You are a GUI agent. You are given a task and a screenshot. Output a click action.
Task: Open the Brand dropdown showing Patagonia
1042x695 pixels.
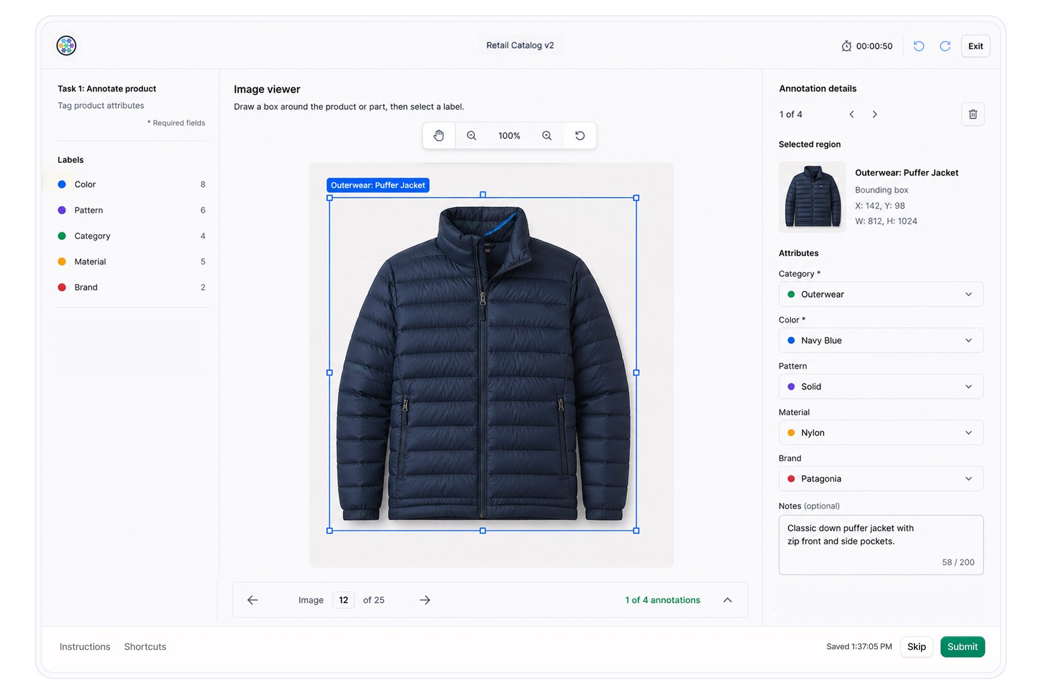(x=881, y=479)
